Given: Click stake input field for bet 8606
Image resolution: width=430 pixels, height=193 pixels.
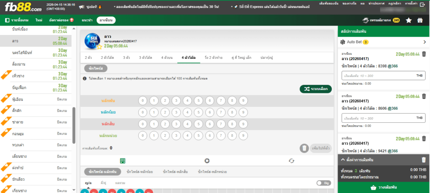Looking at the screenshot, I should point(383,118).
